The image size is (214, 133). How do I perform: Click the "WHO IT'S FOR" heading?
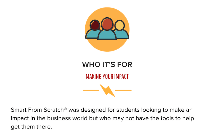(x=107, y=65)
